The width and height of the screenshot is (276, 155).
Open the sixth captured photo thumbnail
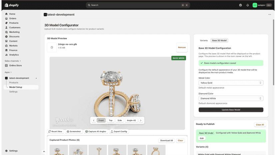pos(156,150)
